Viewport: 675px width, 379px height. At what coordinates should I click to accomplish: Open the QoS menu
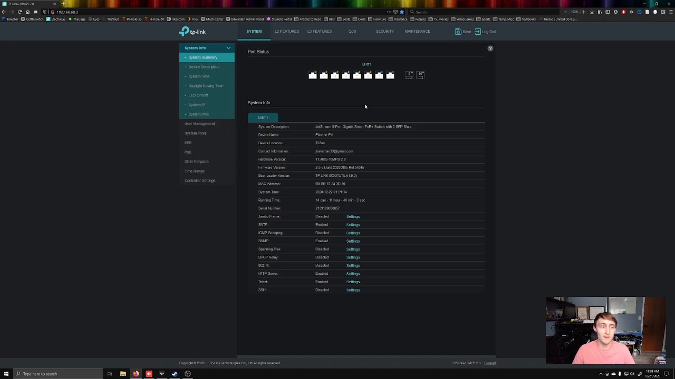click(x=352, y=31)
